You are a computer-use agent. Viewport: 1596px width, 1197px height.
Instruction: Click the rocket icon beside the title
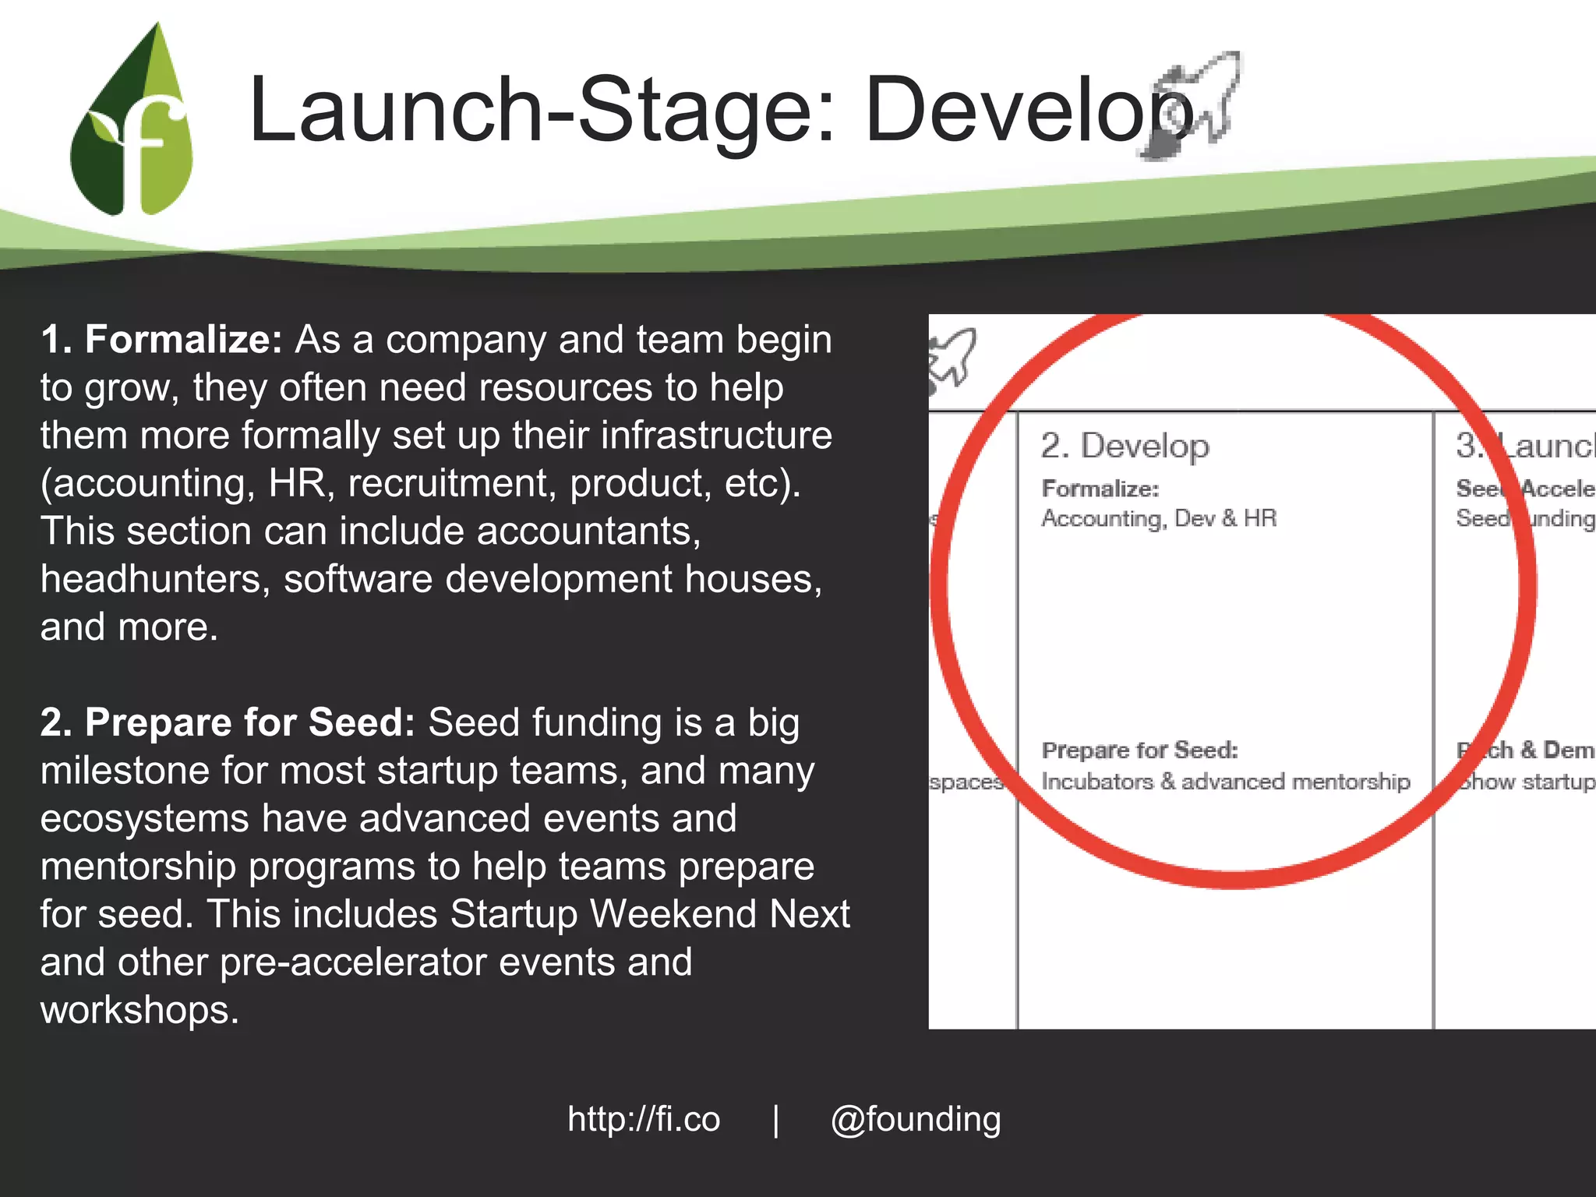(x=1189, y=105)
